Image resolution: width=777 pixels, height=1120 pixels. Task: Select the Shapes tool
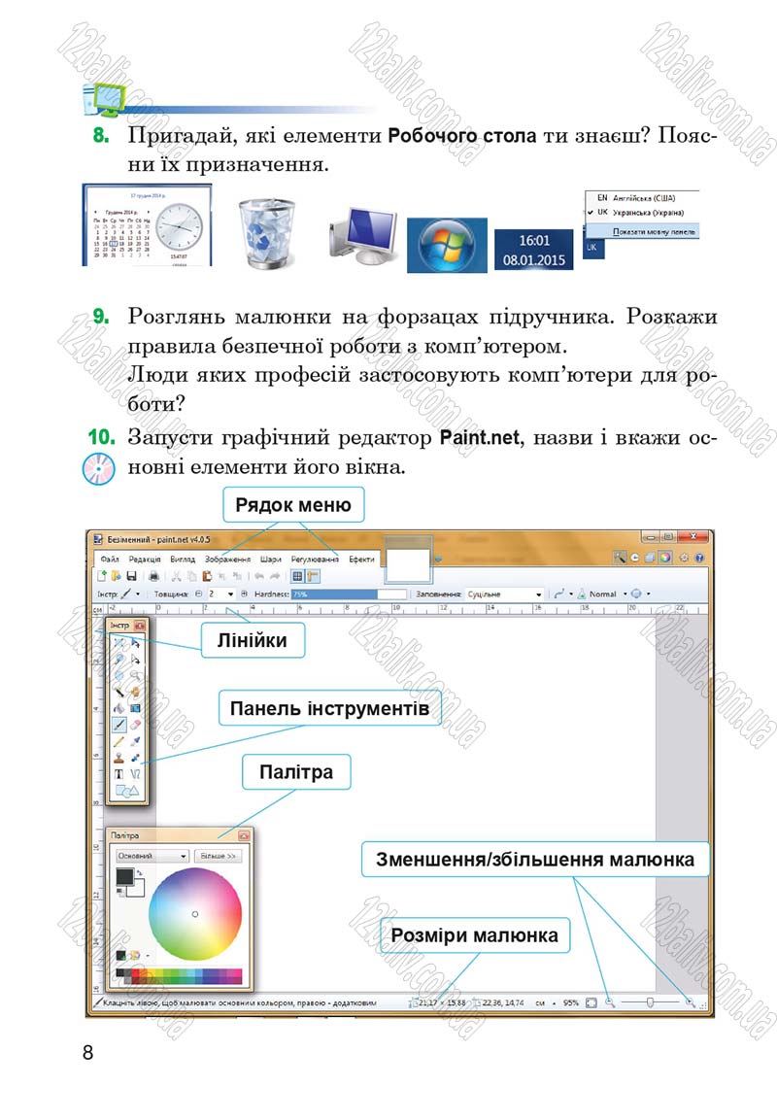click(x=127, y=792)
